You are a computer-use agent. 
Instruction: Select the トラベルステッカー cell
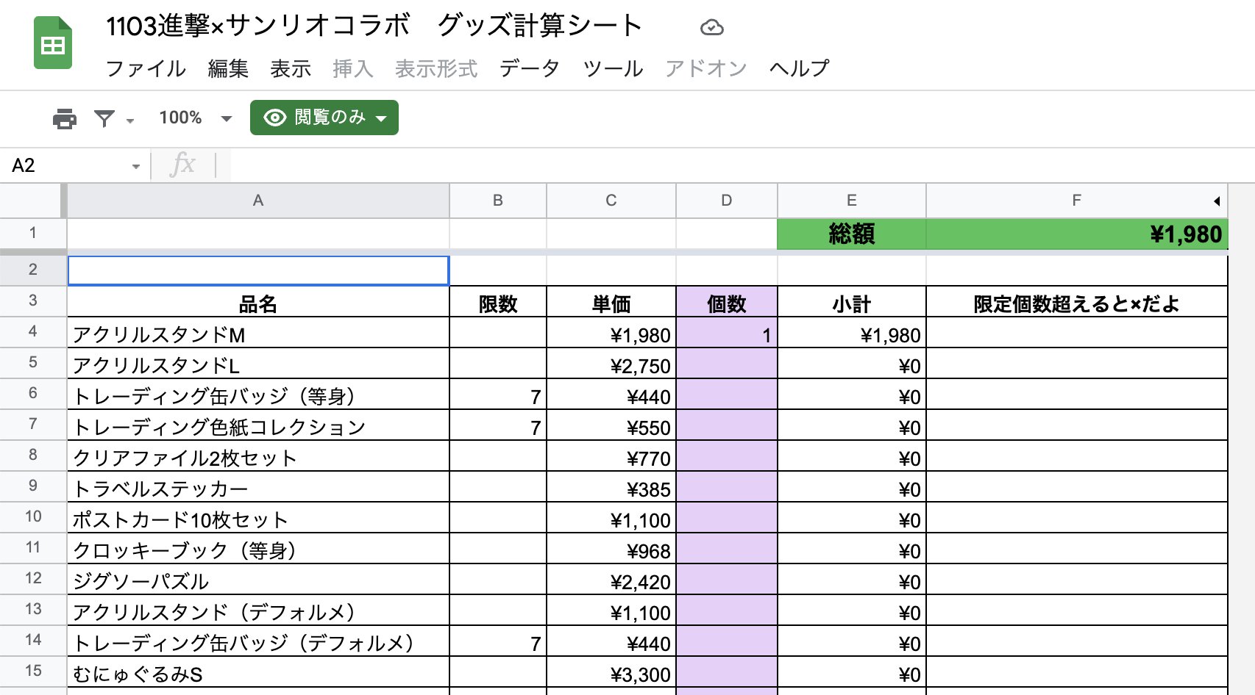coord(258,487)
